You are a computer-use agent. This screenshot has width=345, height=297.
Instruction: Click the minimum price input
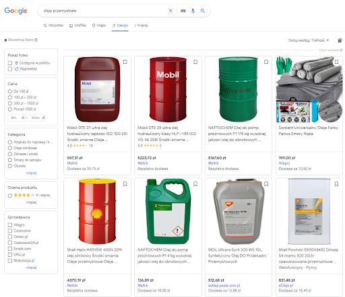pos(16,118)
